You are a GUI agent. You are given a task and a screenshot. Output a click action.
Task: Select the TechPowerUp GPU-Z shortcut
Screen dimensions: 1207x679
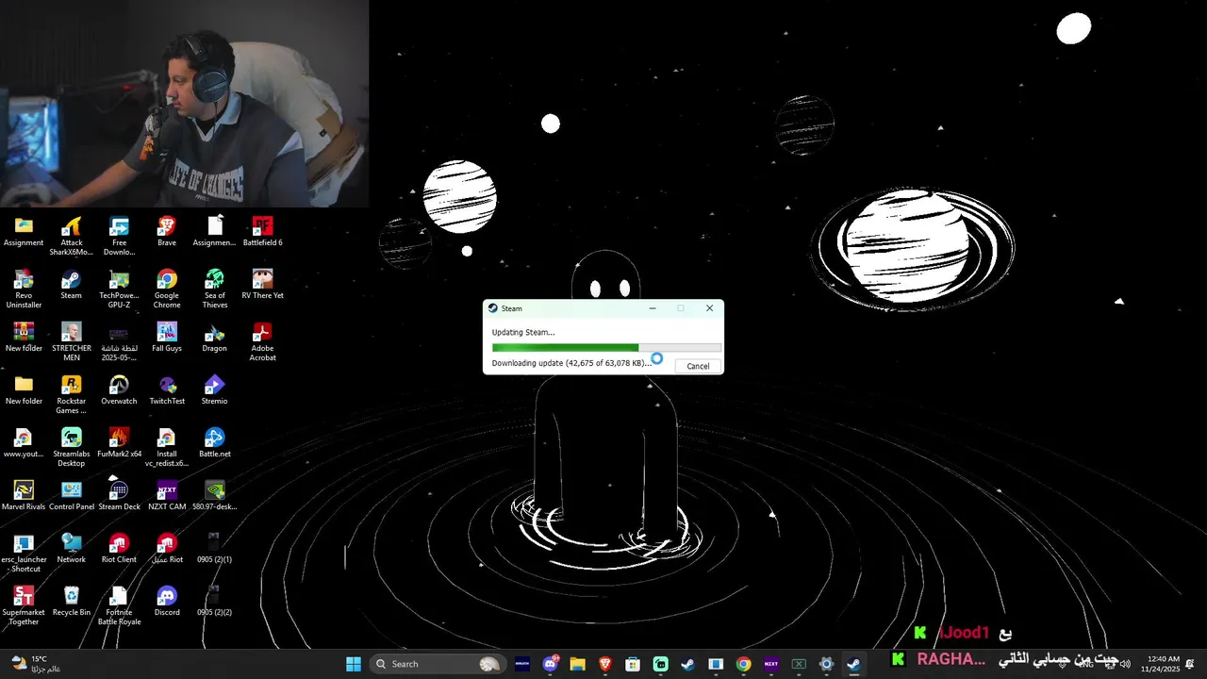(119, 289)
